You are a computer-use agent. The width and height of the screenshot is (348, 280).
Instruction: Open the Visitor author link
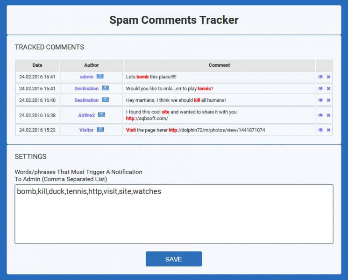coord(86,130)
